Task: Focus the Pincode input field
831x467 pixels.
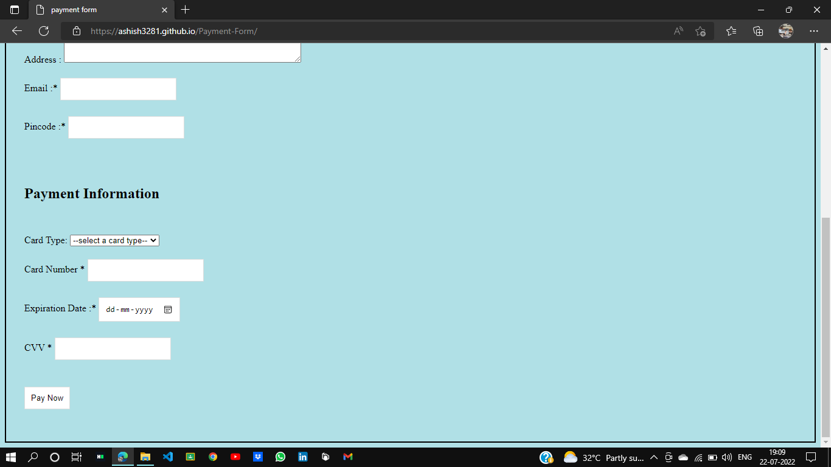Action: (126, 128)
